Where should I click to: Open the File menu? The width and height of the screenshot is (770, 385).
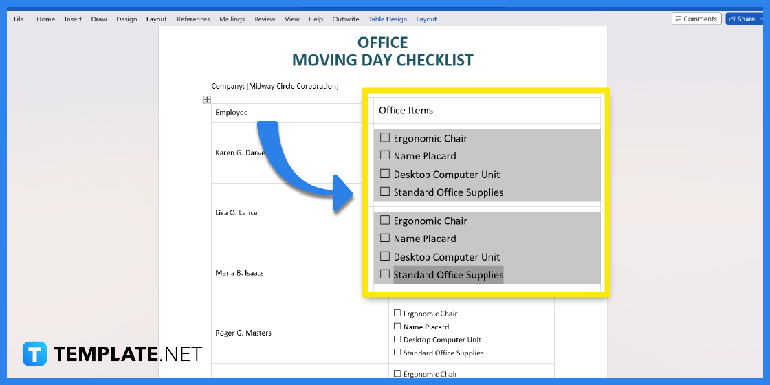(x=19, y=19)
